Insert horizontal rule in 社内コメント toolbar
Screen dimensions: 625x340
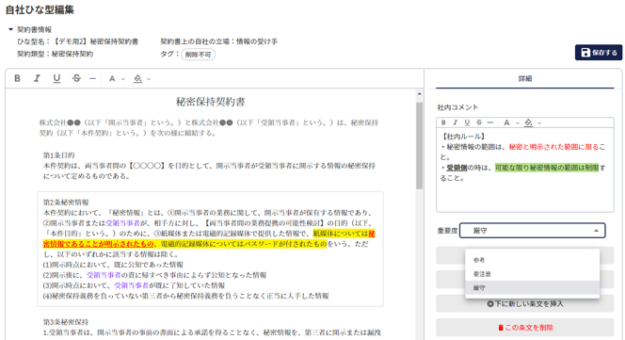[x=490, y=122]
